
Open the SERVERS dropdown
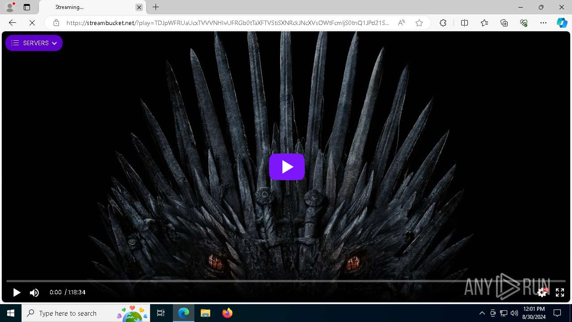(x=34, y=43)
